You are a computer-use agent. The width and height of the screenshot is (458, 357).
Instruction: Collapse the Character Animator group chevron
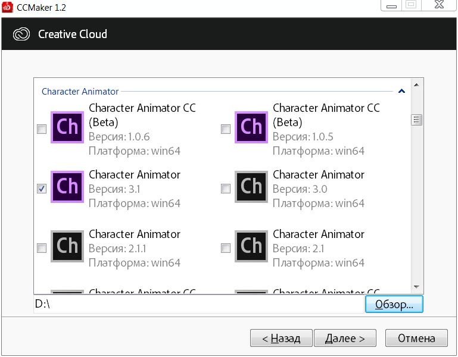(401, 92)
